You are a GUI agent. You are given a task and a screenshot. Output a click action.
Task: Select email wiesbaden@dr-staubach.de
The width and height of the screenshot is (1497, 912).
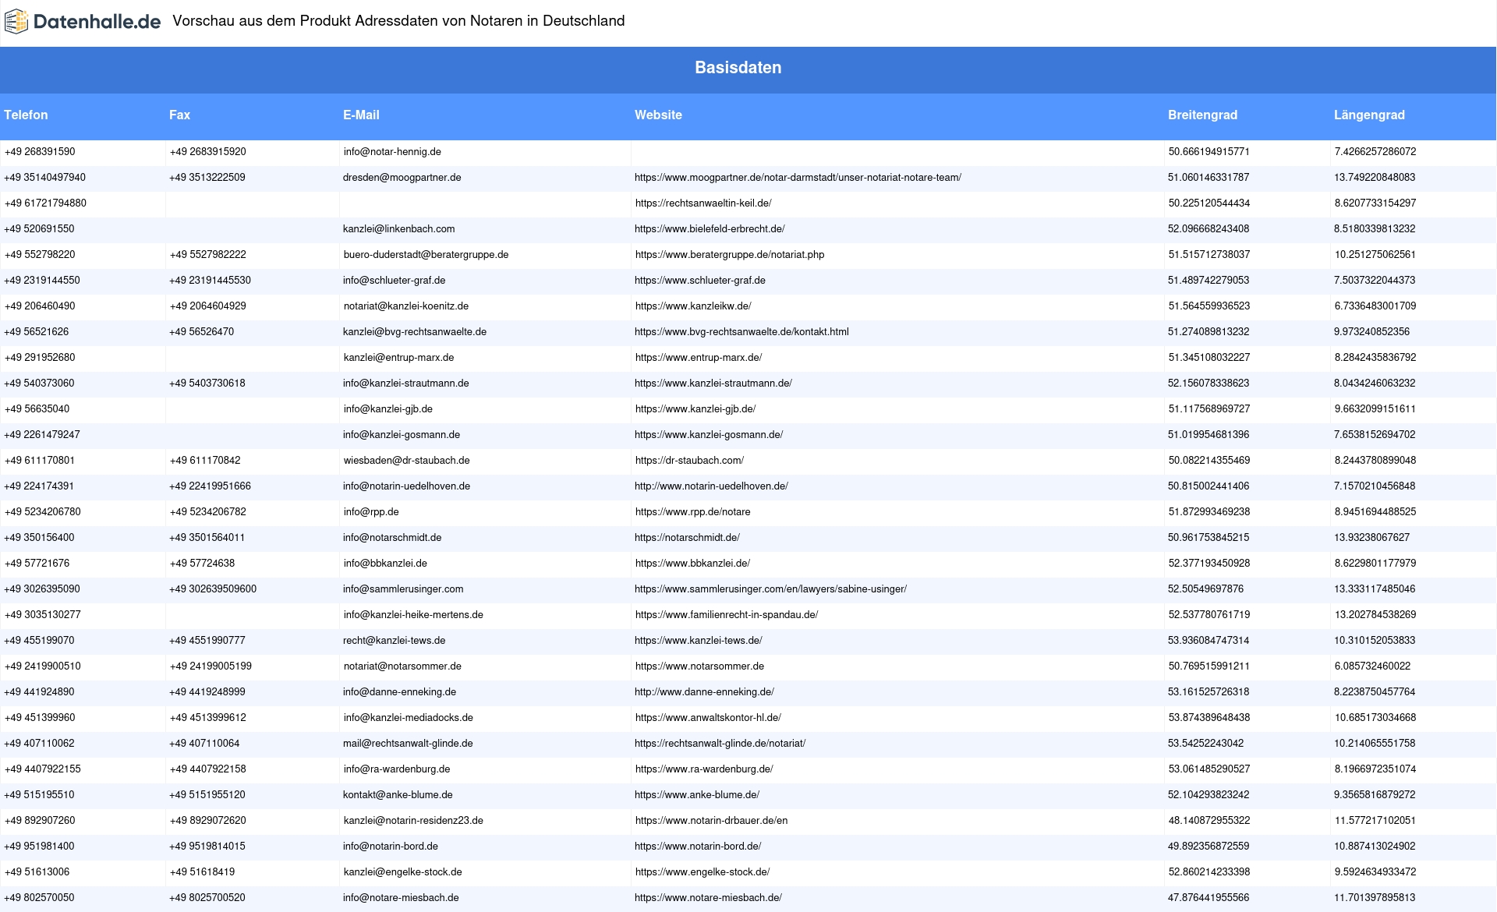click(407, 461)
